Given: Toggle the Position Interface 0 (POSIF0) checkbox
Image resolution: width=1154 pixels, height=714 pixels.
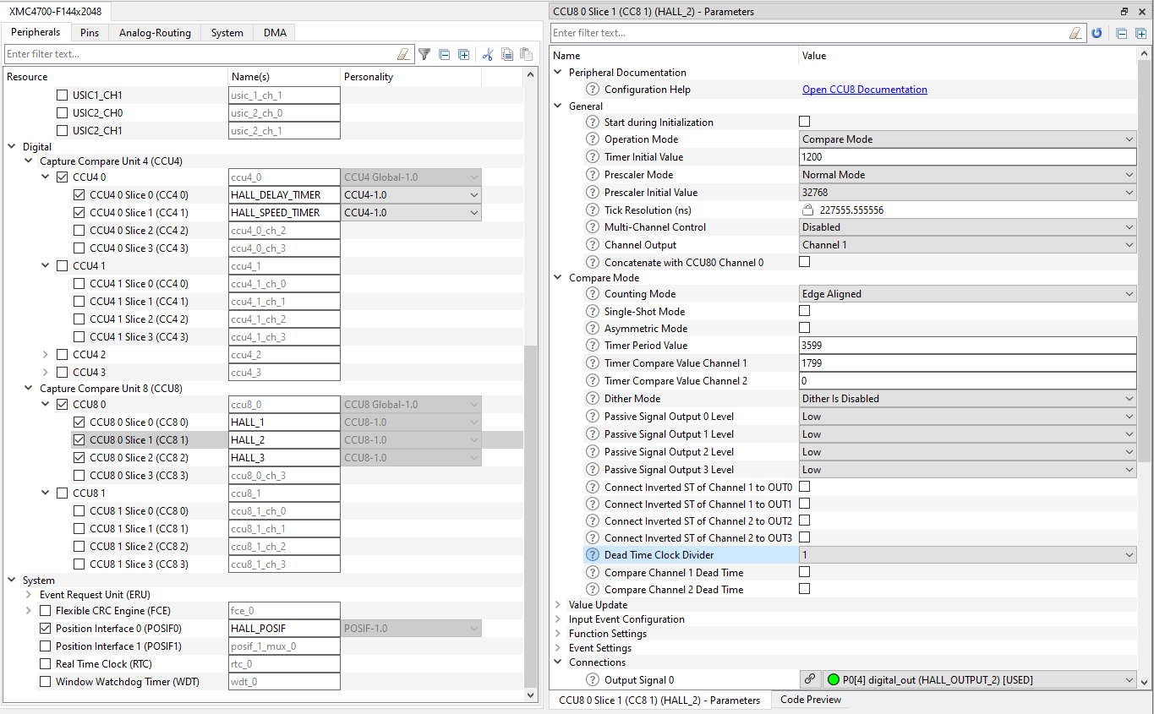Looking at the screenshot, I should point(46,629).
